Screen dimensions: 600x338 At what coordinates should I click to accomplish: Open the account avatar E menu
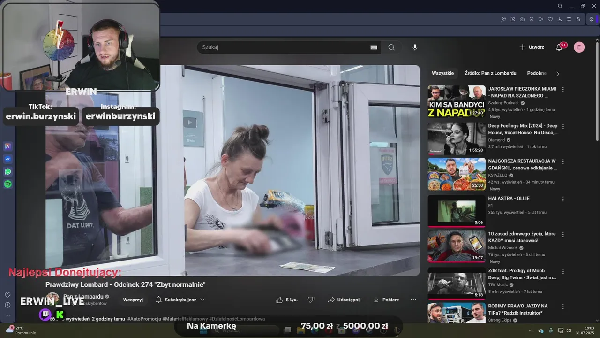tap(579, 47)
